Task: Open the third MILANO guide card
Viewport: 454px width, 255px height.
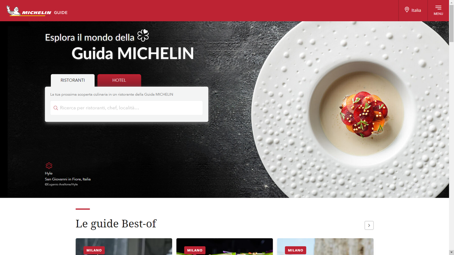Action: coord(325,246)
